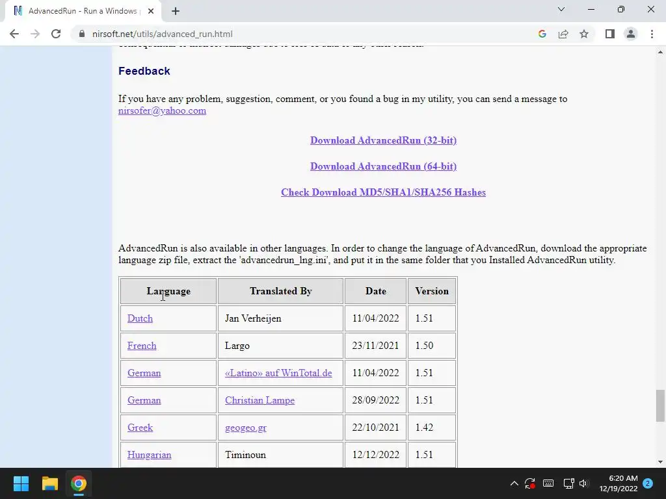
Task: Download AdvancedRun 64-bit
Action: click(383, 166)
